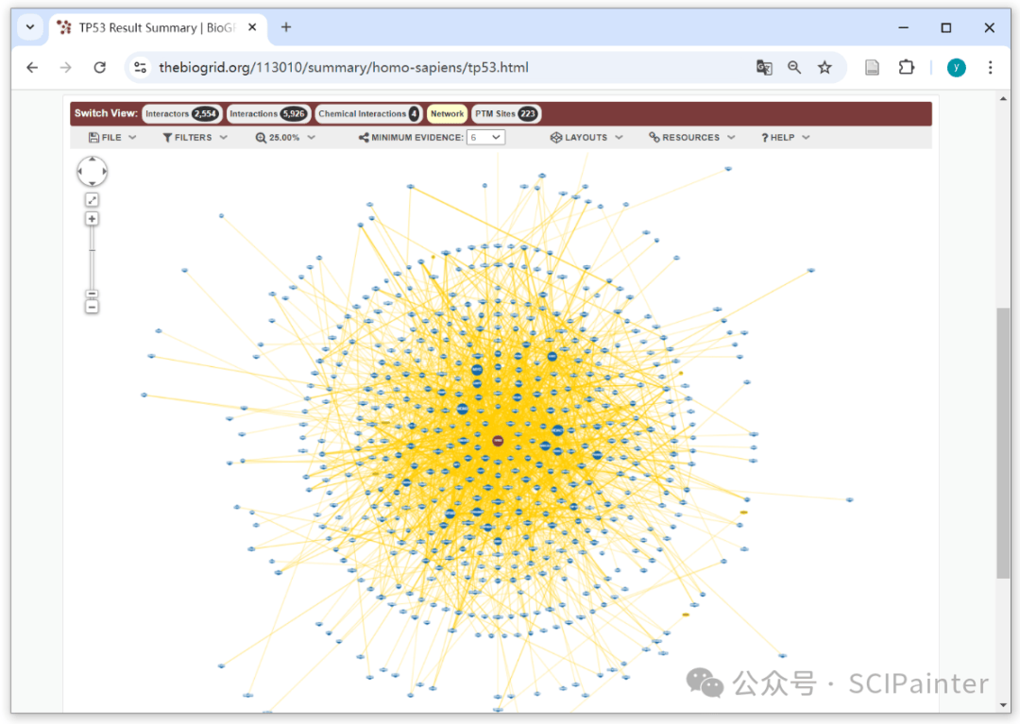Click the central TP53 node
1020x724 pixels.
tap(498, 441)
